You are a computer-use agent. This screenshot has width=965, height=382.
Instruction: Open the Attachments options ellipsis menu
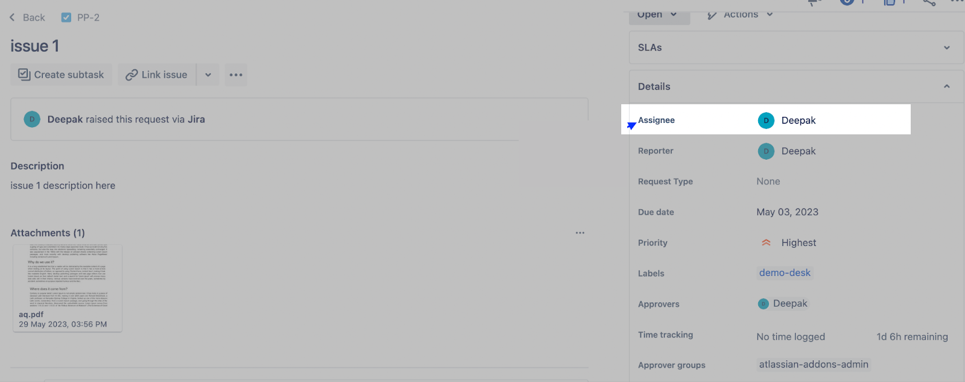(x=580, y=233)
